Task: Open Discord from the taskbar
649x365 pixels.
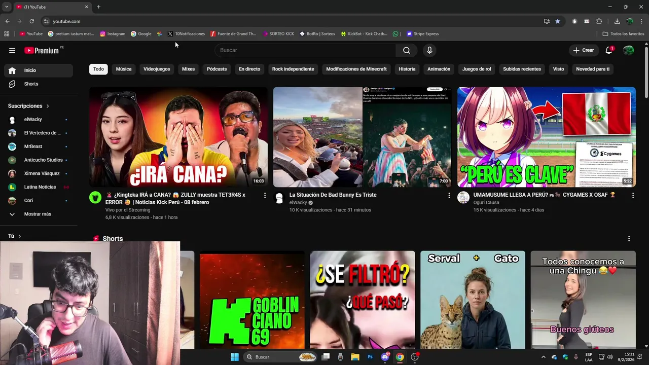Action: pyautogui.click(x=385, y=357)
